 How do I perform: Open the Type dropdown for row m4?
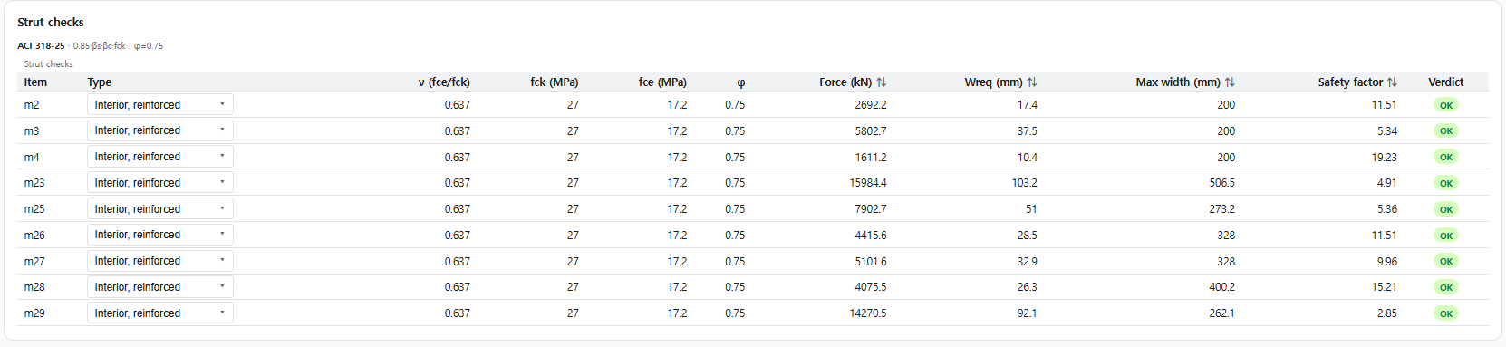coord(160,157)
